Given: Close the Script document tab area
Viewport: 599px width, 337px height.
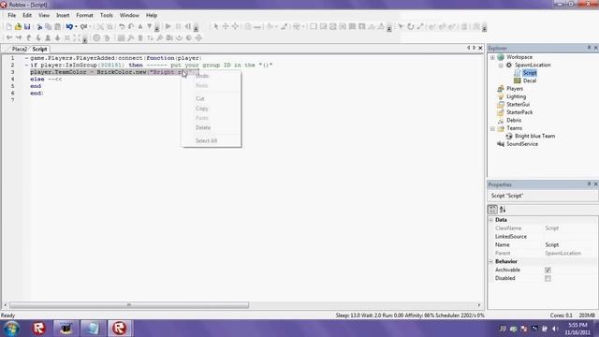Looking at the screenshot, I should click(480, 48).
